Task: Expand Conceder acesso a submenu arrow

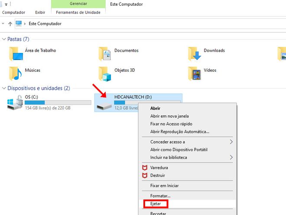Action: click(x=231, y=142)
